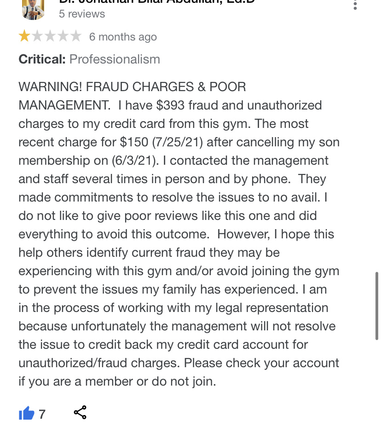381x427 pixels.
Task: Click the "$393" amount in the review
Action: 170,105
